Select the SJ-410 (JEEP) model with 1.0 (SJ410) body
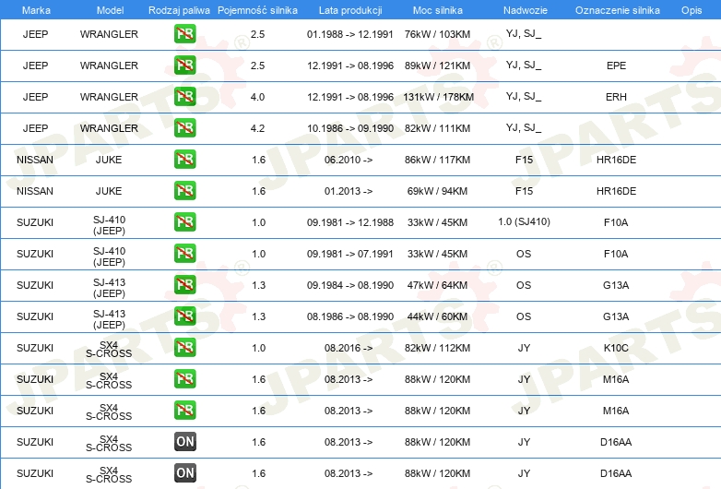Viewport: 721px width, 489px height. [x=109, y=225]
